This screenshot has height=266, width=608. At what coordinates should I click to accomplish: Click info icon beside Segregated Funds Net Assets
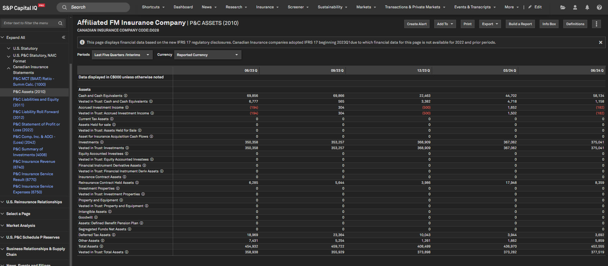tap(129, 229)
